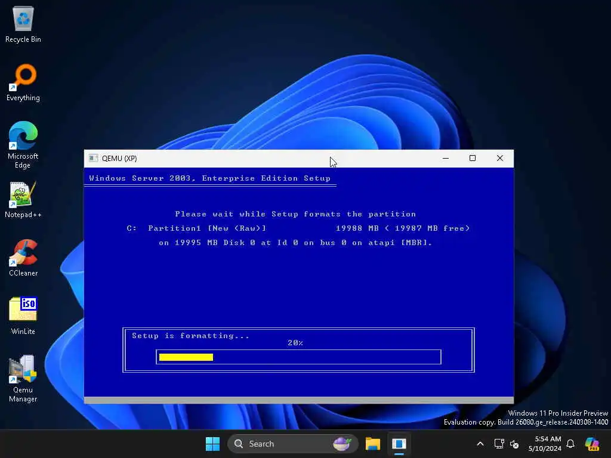Open File Explorer from the taskbar
This screenshot has width=611, height=458.
(373, 444)
